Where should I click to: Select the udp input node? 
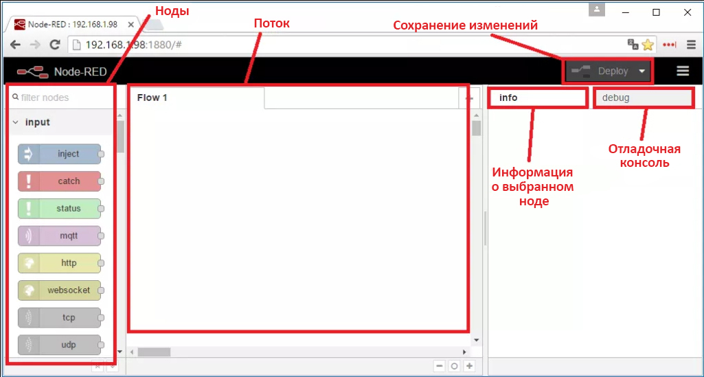click(x=60, y=344)
